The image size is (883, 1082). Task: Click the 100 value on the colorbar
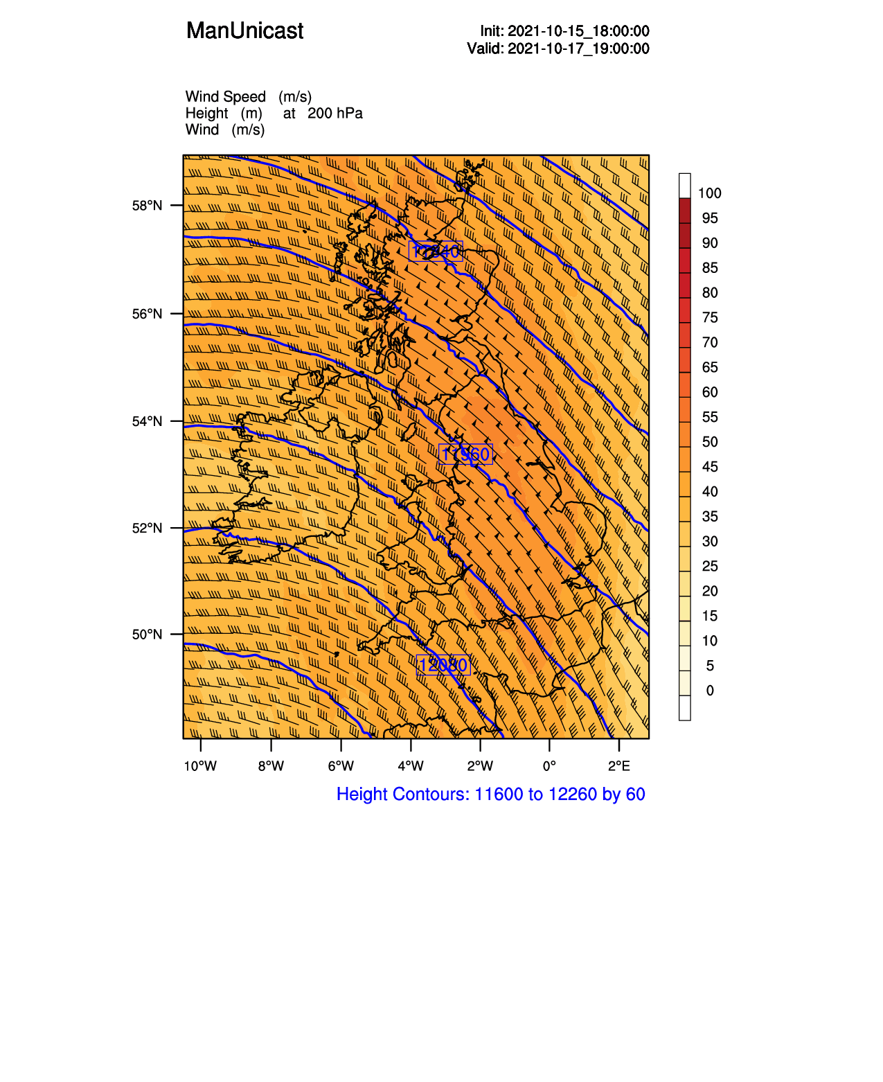(709, 193)
